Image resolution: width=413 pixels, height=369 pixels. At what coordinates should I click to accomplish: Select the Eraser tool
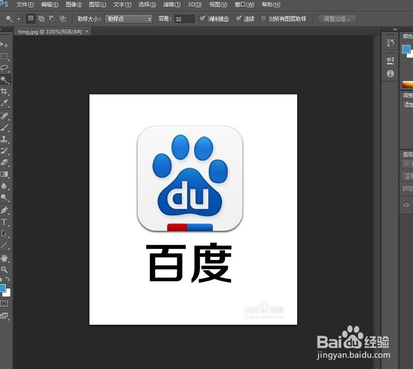4,162
